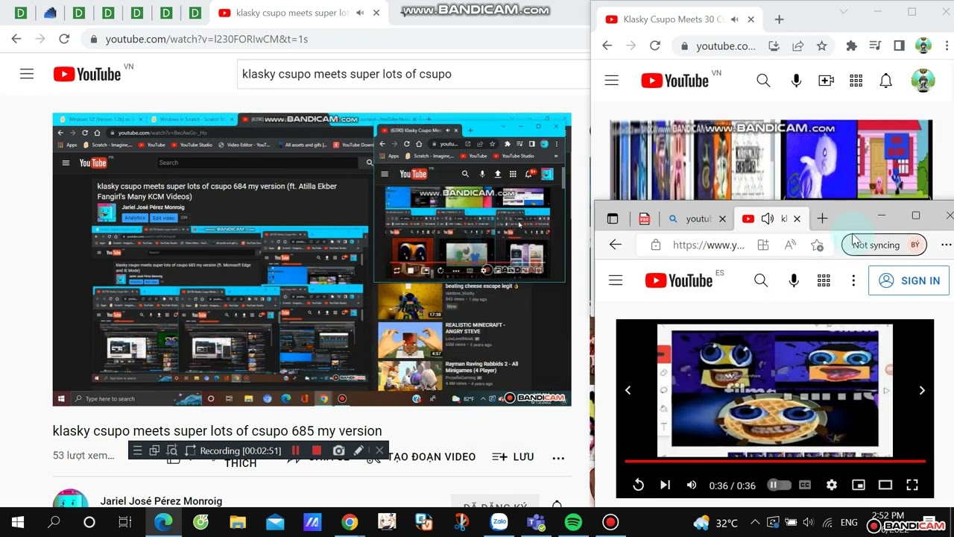Open YouTube guide menu in left Chrome window

[27, 74]
